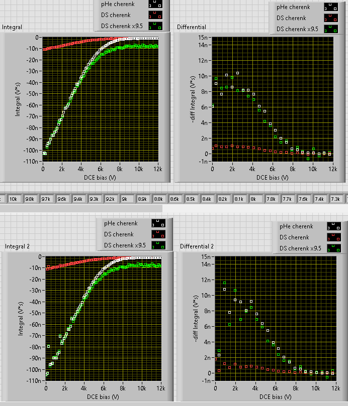Click the pHe cherenk label in Differential legend

pos(293,7)
